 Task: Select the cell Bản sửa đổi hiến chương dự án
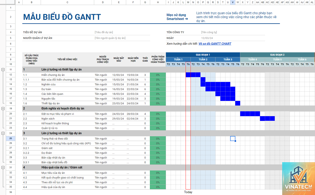tap(67, 80)
